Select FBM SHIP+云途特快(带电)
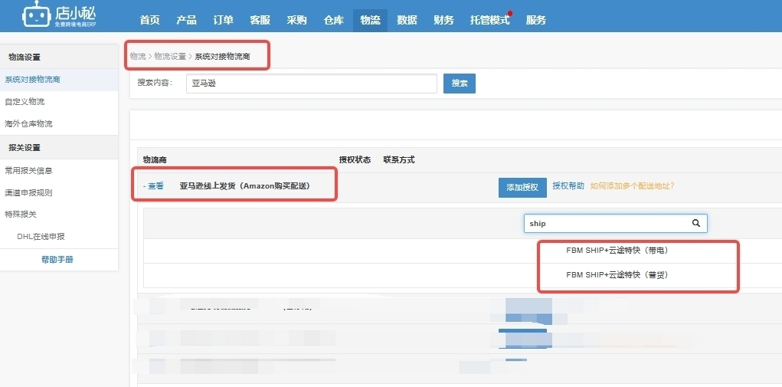This screenshot has height=387, width=782. pyautogui.click(x=617, y=251)
